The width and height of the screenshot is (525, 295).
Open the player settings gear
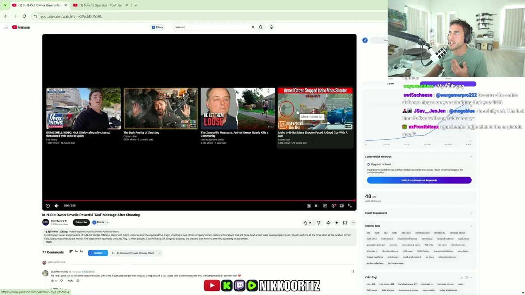pos(333,206)
